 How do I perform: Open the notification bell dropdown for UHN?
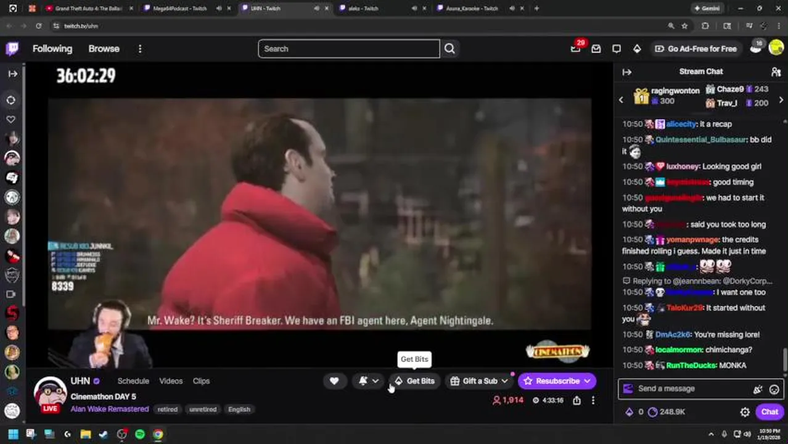tap(369, 381)
